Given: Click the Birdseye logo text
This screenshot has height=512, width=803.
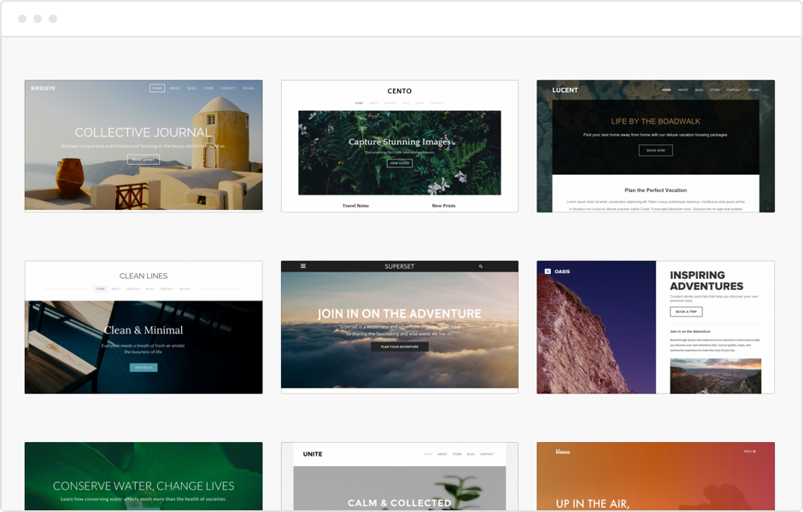Looking at the screenshot, I should click(43, 88).
